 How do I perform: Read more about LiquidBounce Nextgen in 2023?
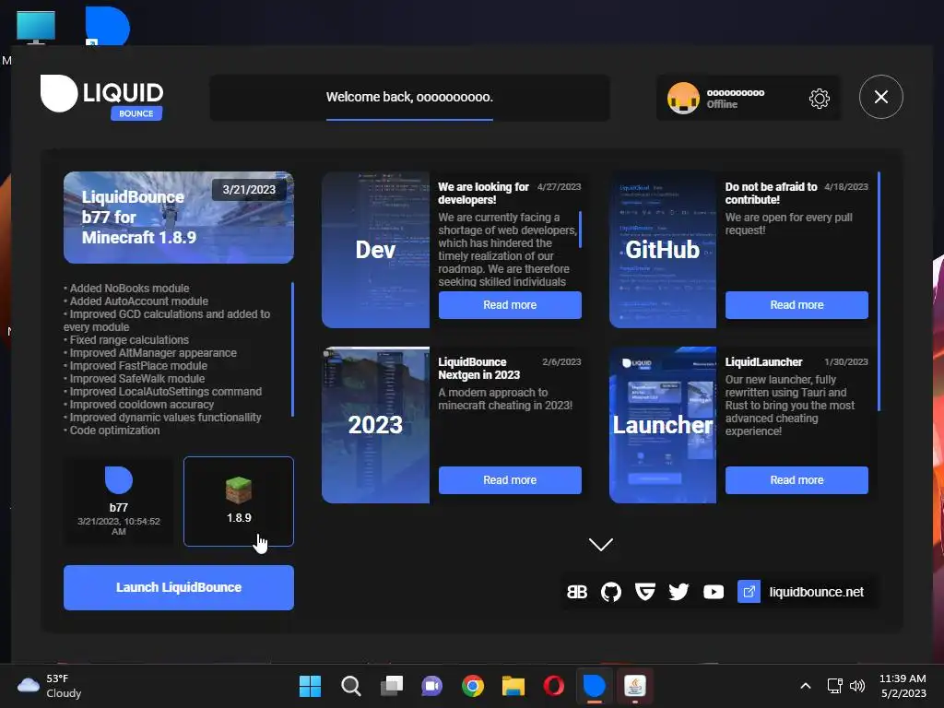[x=510, y=480]
